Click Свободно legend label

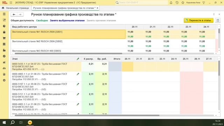point(42,20)
